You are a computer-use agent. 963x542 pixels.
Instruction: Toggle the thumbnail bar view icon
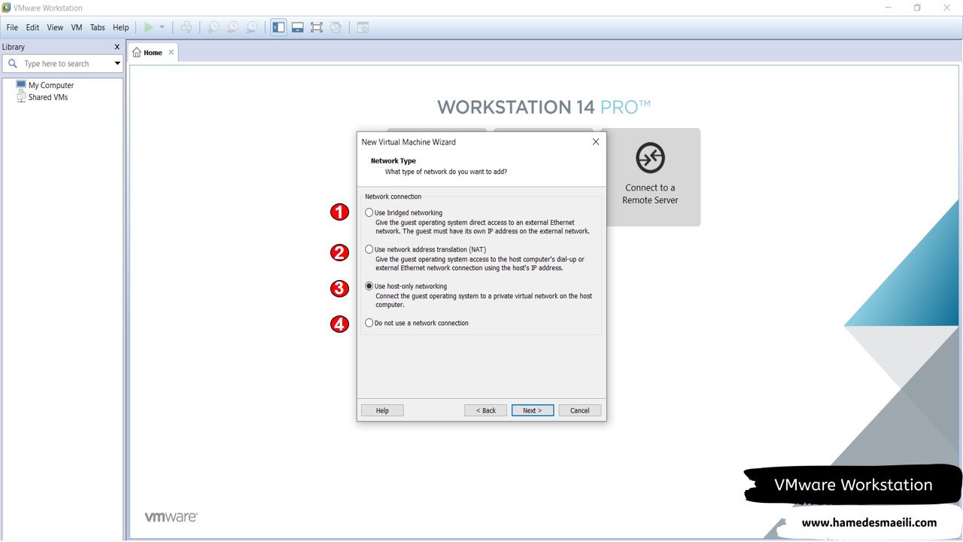[298, 27]
